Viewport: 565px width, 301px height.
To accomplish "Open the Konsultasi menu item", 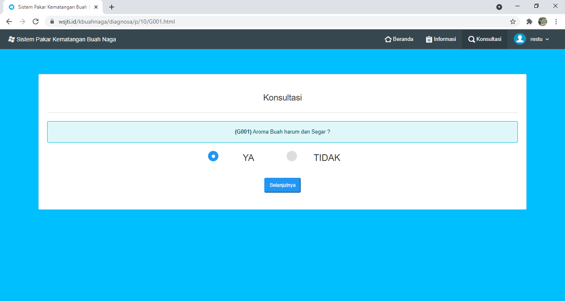I will pos(485,39).
